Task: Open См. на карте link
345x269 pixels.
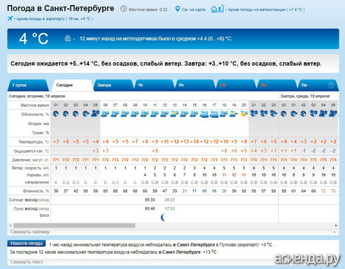Action: 193,10
